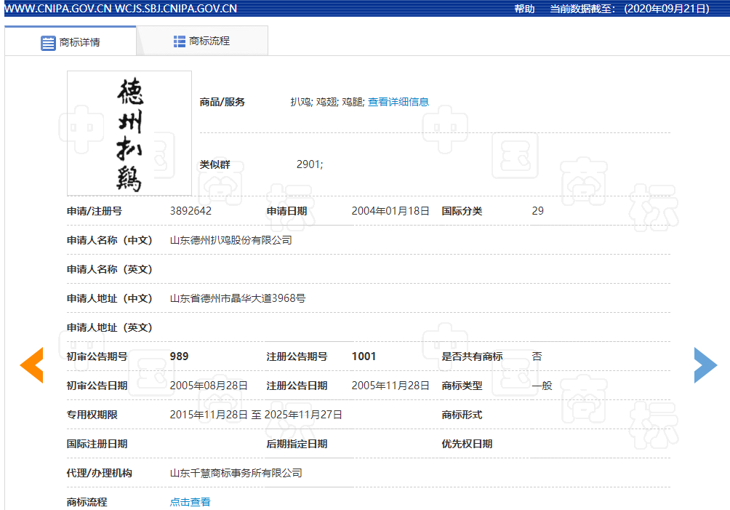Go to previous trademark with orange left arrow
730x510 pixels.
click(32, 365)
